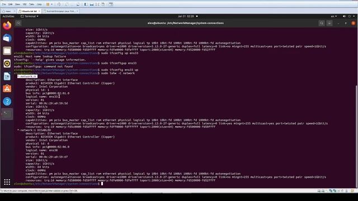The width and height of the screenshot is (358, 201).
Task: Launch Firefox from the dock
Action: pos(7,25)
